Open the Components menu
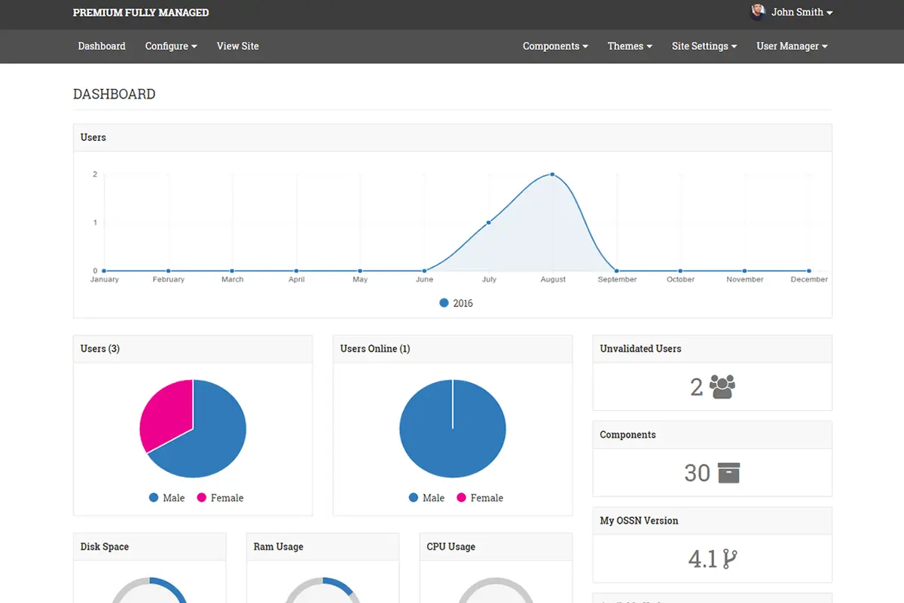The height and width of the screenshot is (603, 904). pos(555,46)
